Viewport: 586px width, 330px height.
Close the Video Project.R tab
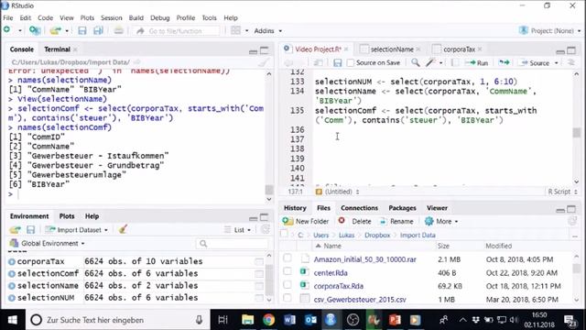pyautogui.click(x=346, y=49)
